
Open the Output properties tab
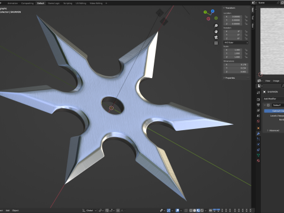coord(259,105)
